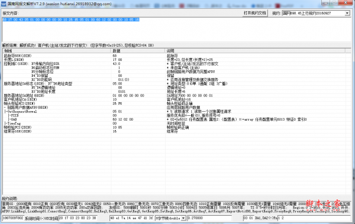Click the hex bytes field '48 e1 7a 14 ae 47'

coord(132,218)
